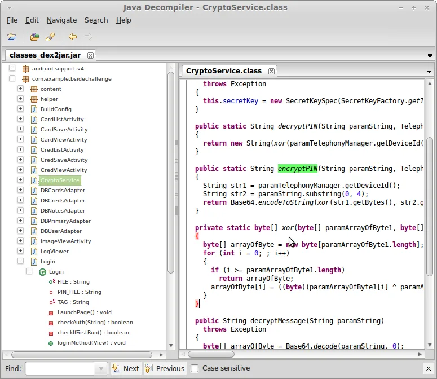The image size is (437, 379).
Task: Select checkIfFirstRun() : boolean member
Action: [93, 333]
